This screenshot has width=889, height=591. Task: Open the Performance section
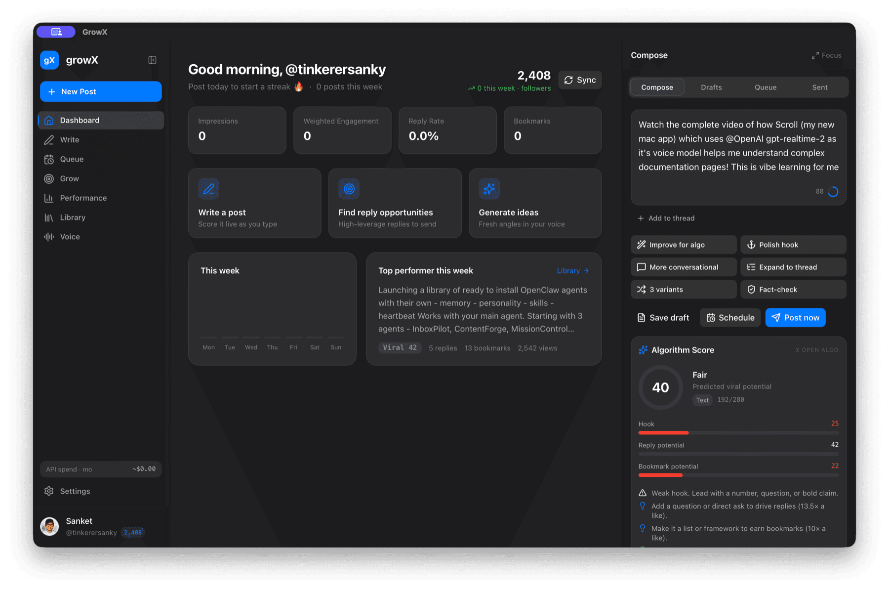[x=101, y=198]
